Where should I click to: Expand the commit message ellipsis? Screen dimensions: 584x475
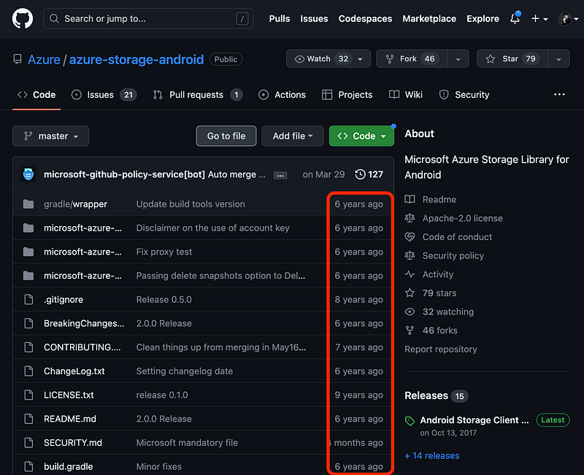[x=280, y=175]
